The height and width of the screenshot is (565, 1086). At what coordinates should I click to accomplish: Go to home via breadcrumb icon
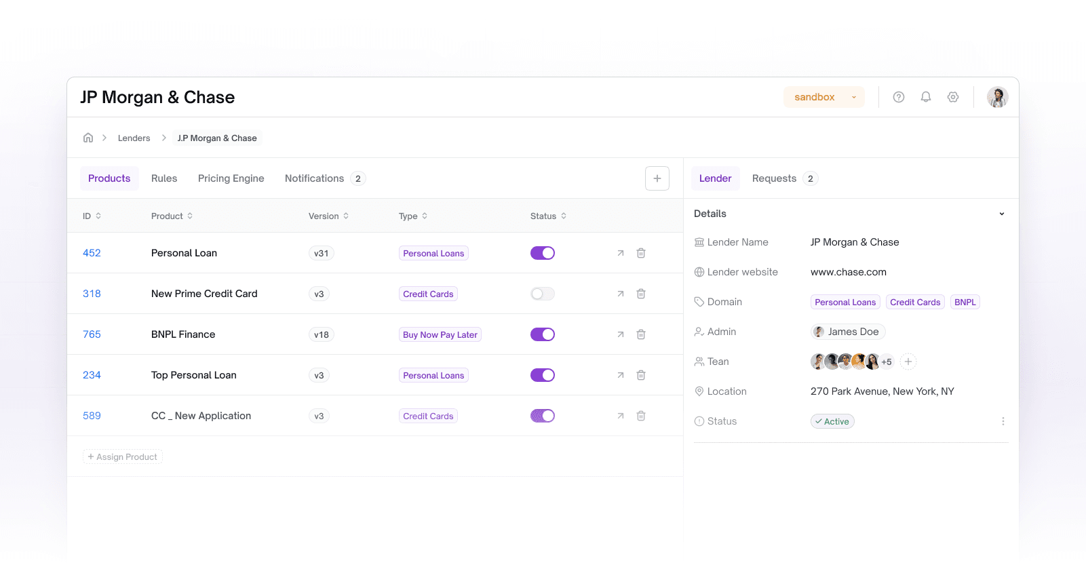(x=88, y=138)
